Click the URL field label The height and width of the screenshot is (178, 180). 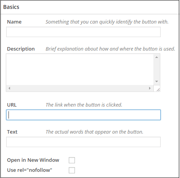(12, 105)
